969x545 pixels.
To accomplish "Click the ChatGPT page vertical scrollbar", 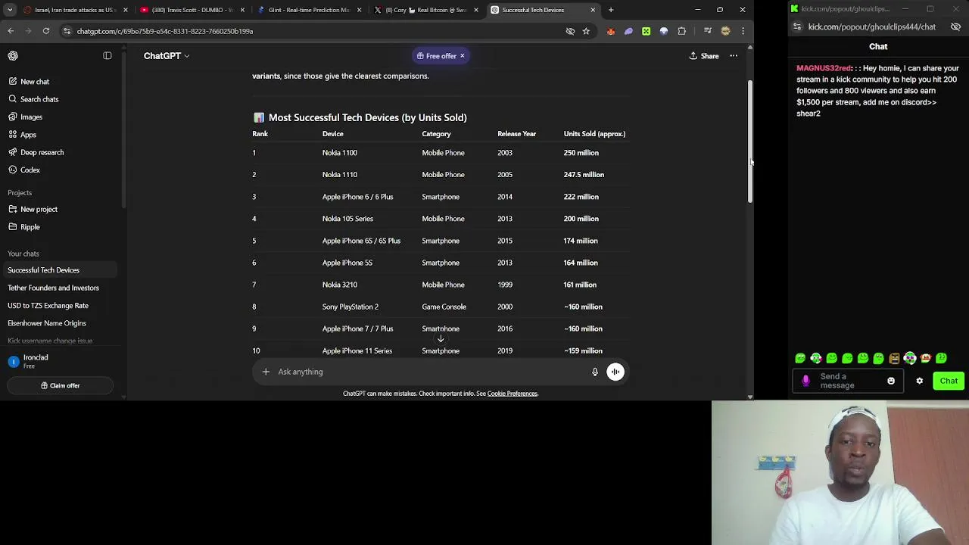I will pyautogui.click(x=750, y=141).
